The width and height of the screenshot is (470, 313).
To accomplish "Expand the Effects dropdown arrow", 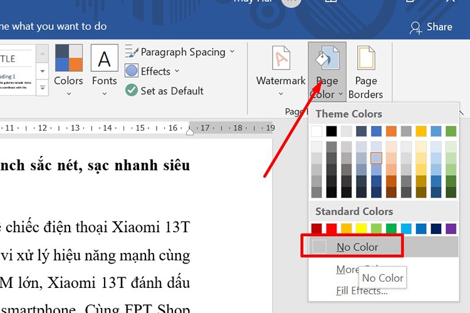I will tap(177, 71).
